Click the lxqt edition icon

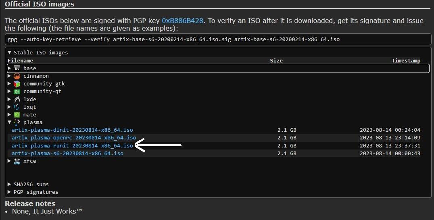point(17,107)
